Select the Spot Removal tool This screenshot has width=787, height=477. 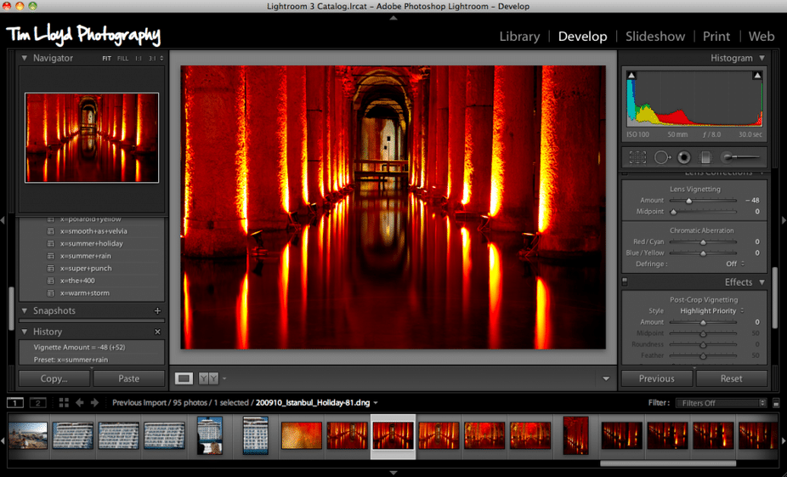(x=662, y=157)
